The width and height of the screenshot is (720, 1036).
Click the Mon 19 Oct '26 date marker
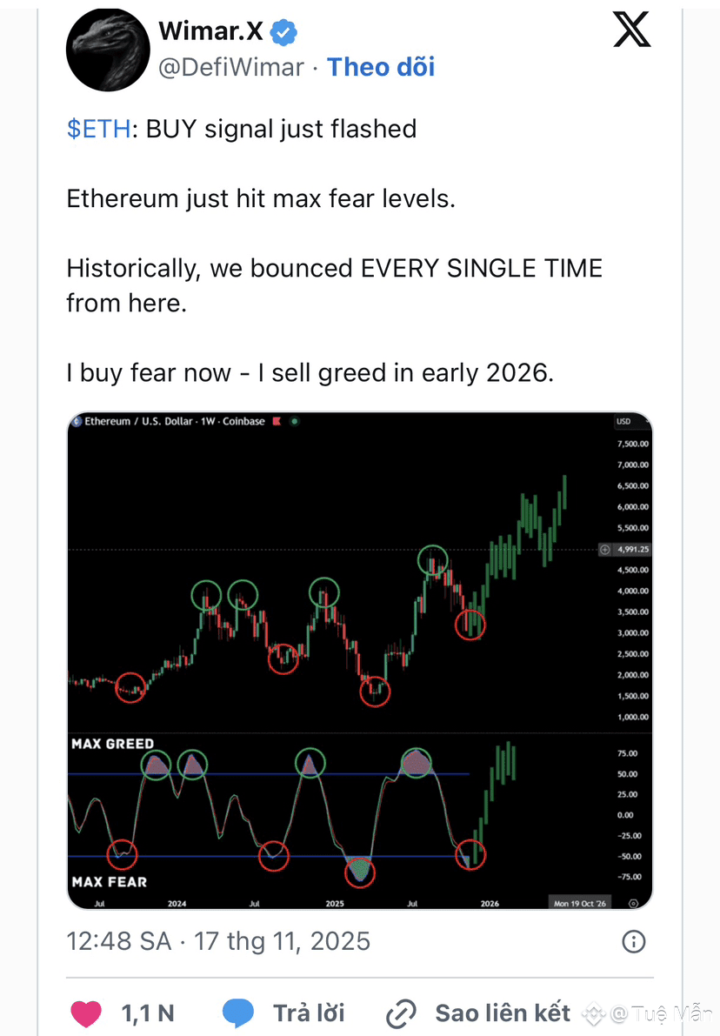click(579, 903)
